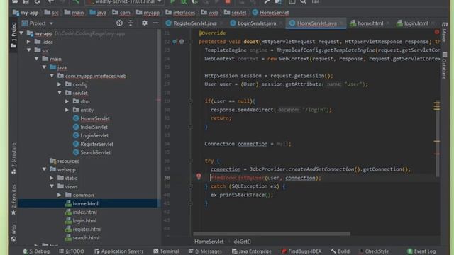Hide the Project panel with minus icon
454x255 pixels.
tap(156, 23)
